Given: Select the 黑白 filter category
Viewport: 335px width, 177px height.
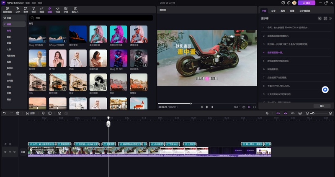Looking at the screenshot, I should click(x=9, y=74).
